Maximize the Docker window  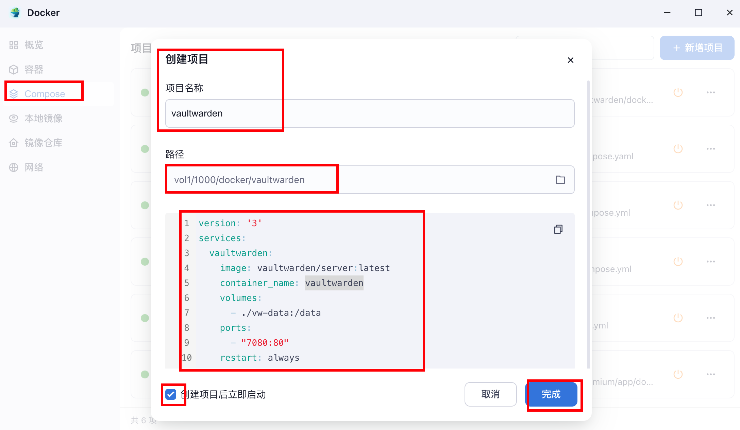[x=699, y=13]
